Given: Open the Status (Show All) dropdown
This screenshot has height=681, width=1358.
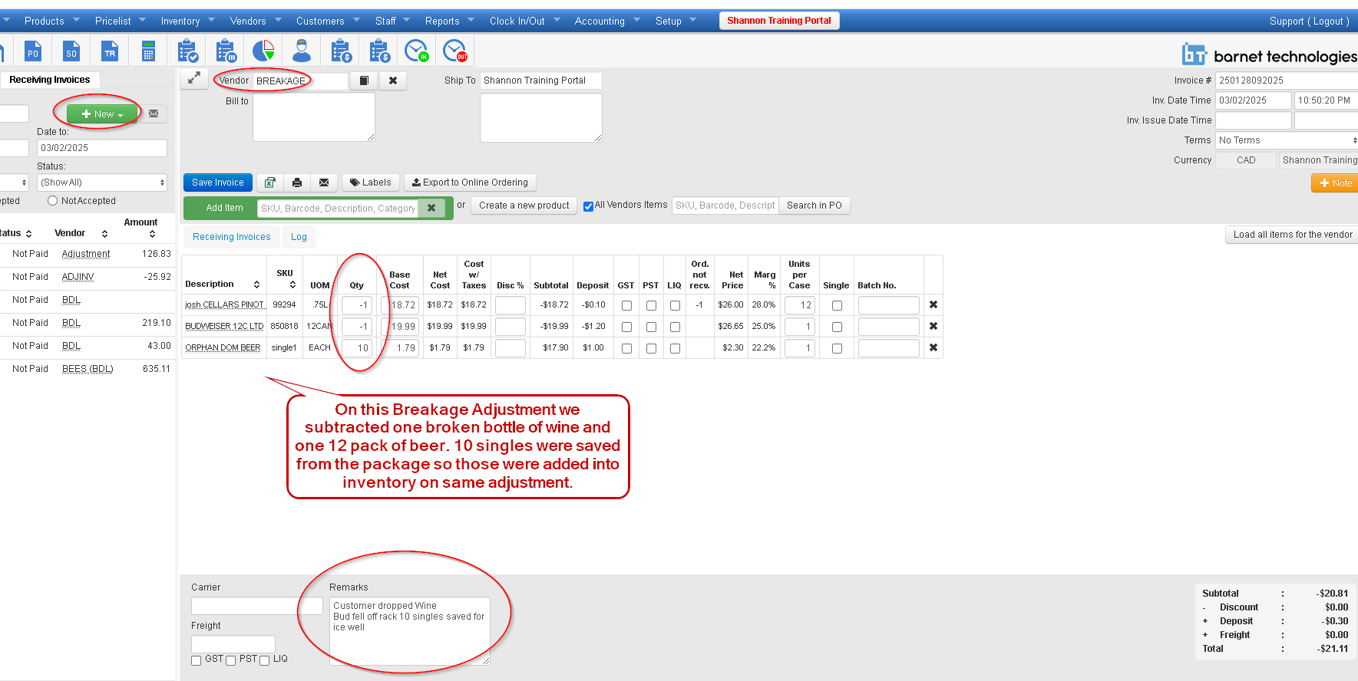Looking at the screenshot, I should [x=102, y=183].
